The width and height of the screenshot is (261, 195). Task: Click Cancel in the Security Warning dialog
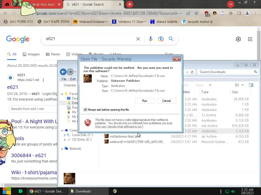(166, 101)
